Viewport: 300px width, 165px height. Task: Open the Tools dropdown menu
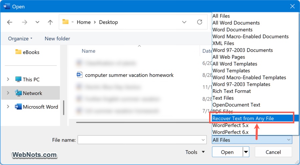point(195,152)
